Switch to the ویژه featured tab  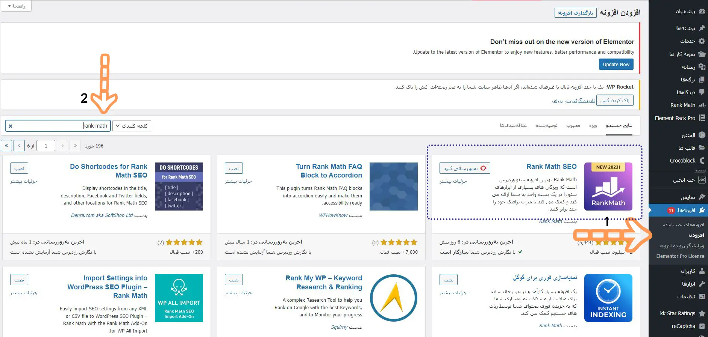[x=593, y=125]
